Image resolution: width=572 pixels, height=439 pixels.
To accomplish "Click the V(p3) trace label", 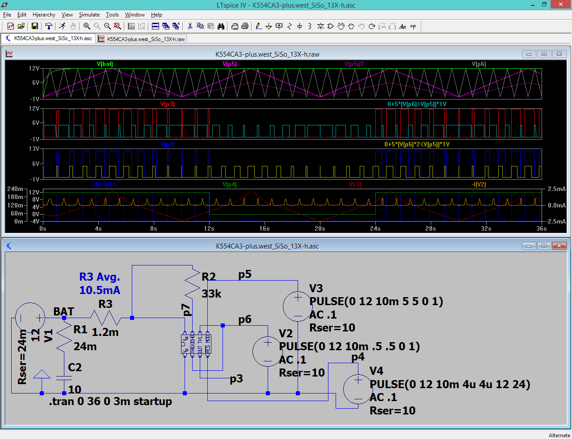I will pyautogui.click(x=168, y=104).
